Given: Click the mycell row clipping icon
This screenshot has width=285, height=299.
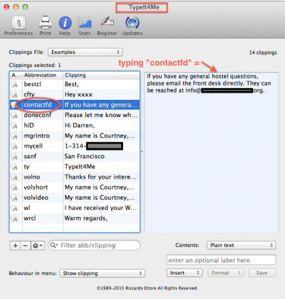Looking at the screenshot, I should click(14, 147).
